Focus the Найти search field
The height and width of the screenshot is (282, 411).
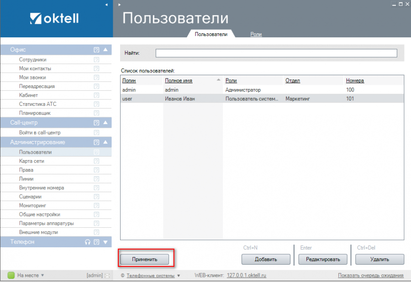[x=276, y=53]
